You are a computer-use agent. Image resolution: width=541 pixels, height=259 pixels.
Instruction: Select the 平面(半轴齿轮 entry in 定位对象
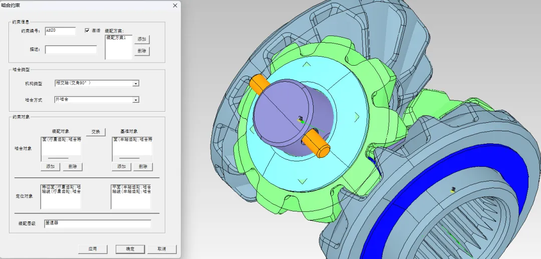click(131, 187)
